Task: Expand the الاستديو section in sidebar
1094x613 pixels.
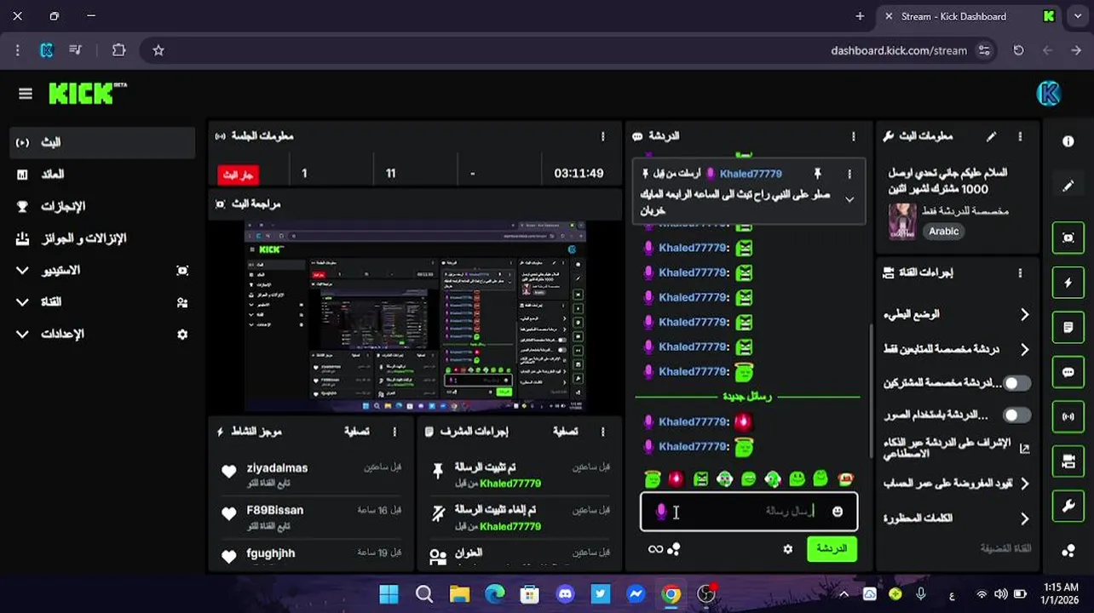Action: (x=101, y=270)
